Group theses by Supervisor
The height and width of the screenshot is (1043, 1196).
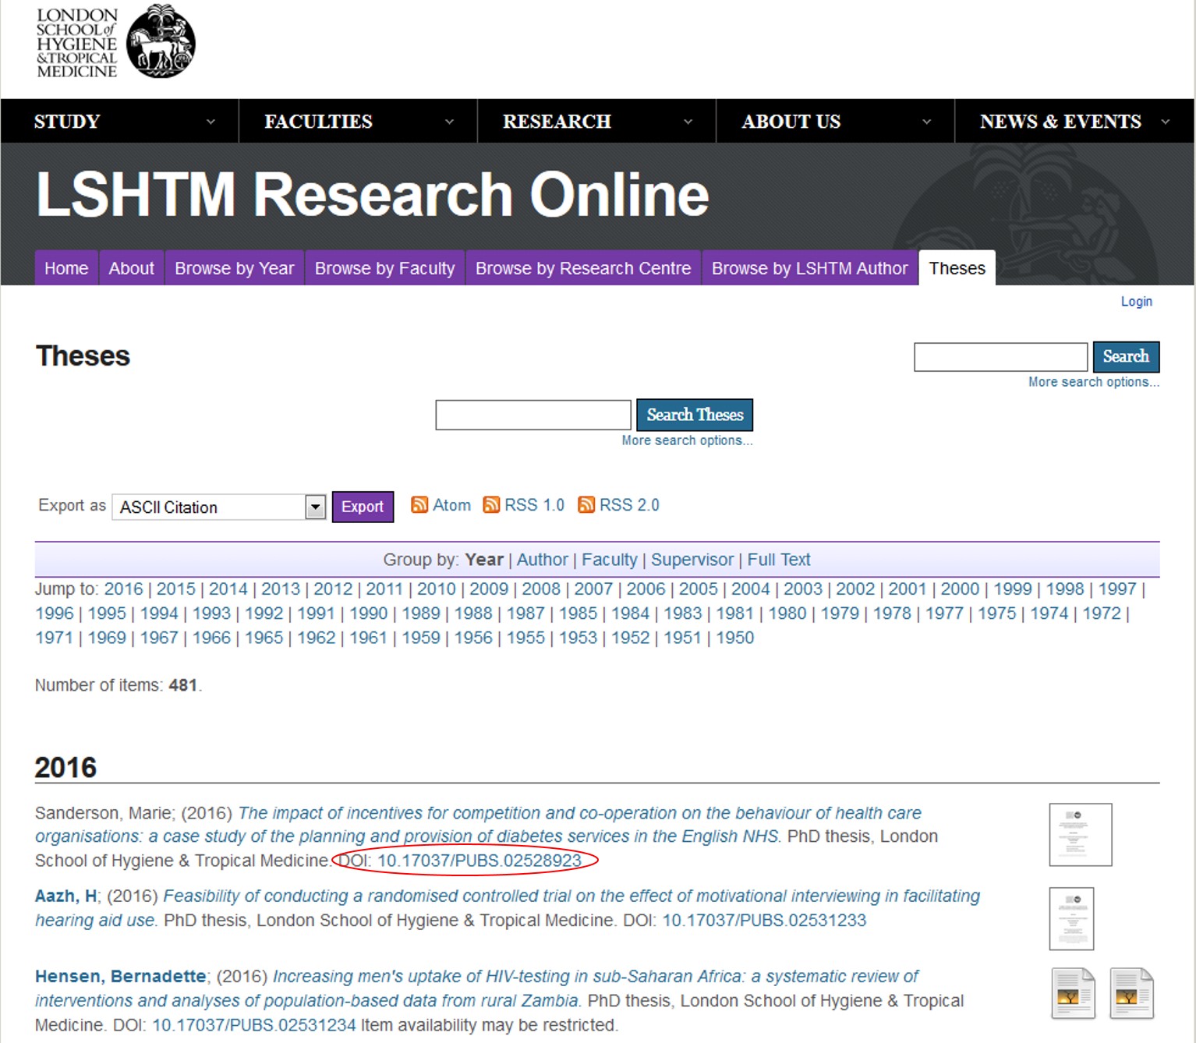click(692, 560)
